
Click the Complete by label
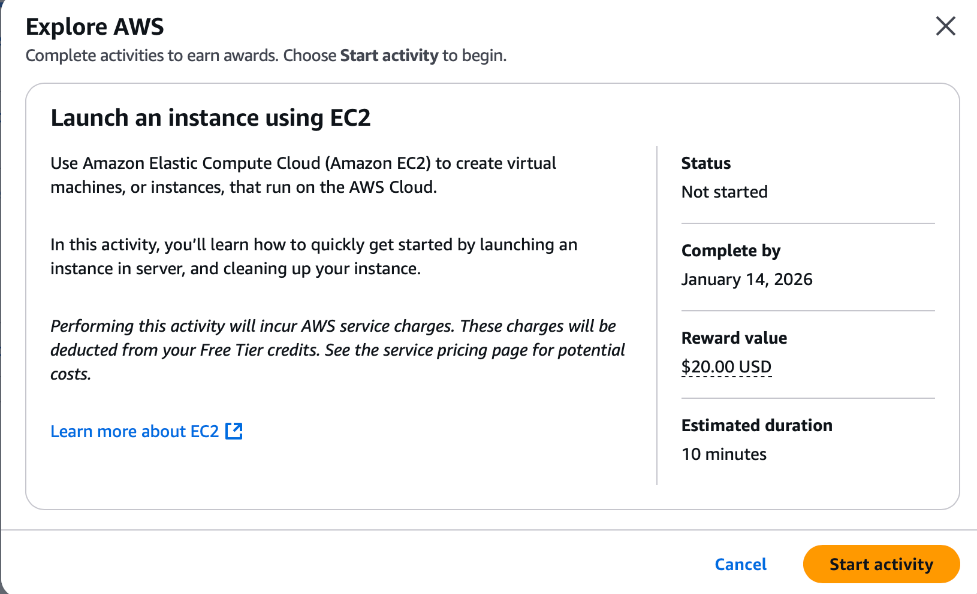(x=731, y=251)
